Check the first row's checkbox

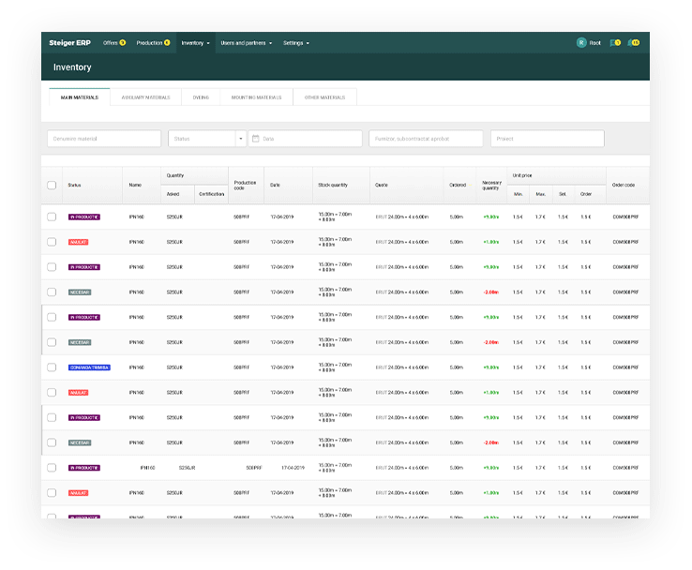52,217
